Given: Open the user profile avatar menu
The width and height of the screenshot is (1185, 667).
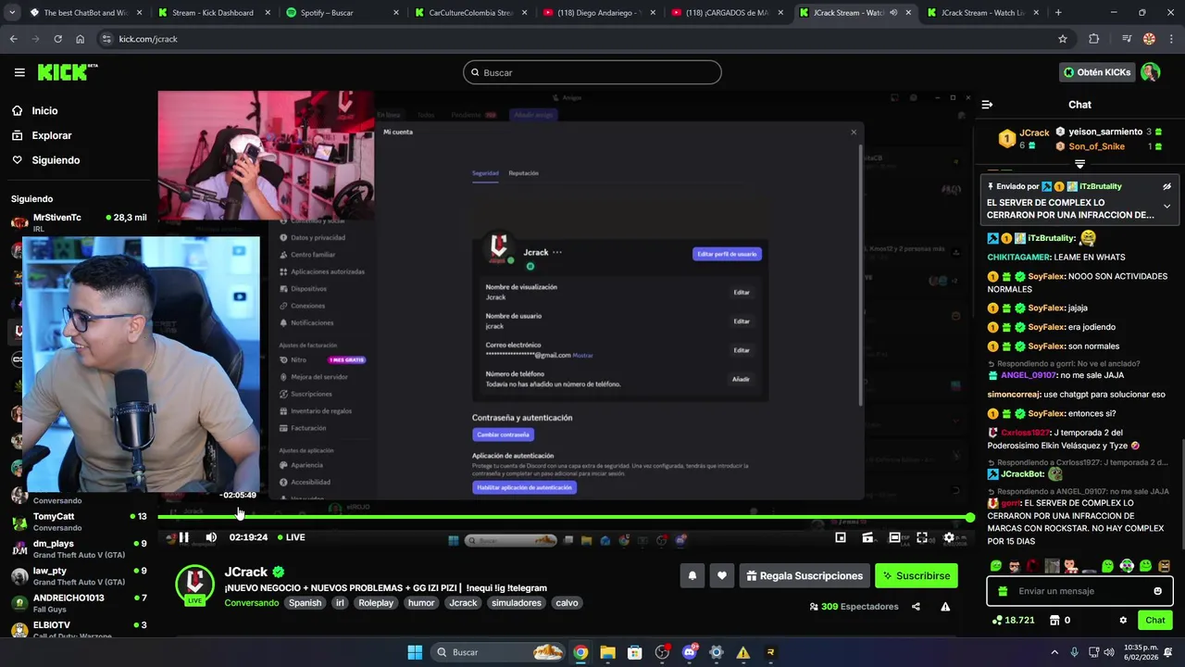Looking at the screenshot, I should point(1151,72).
